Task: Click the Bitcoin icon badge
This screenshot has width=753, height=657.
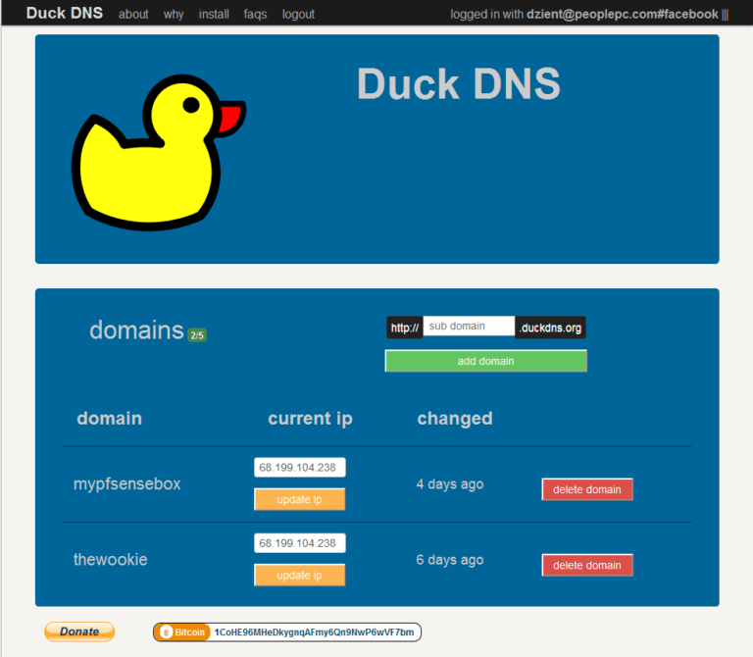Action: point(182,632)
